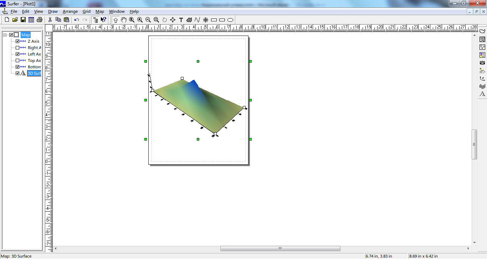
Task: Create a new Wireframe map
Action: [482, 86]
